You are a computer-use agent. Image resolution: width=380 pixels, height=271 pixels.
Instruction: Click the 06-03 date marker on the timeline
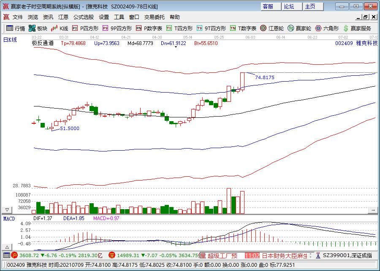coord(250,37)
